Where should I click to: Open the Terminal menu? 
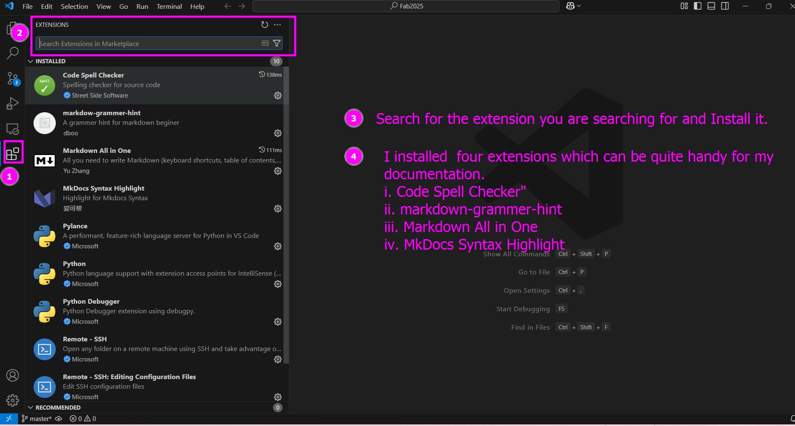[169, 6]
